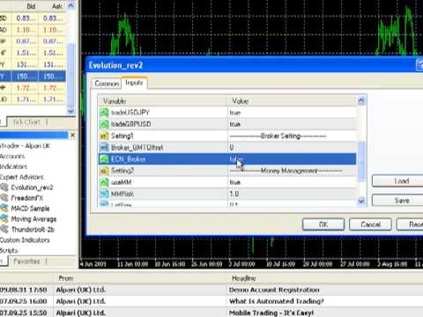Select the MMRisk 1.0 value cell
The height and width of the screenshot is (317, 423).
pos(292,194)
